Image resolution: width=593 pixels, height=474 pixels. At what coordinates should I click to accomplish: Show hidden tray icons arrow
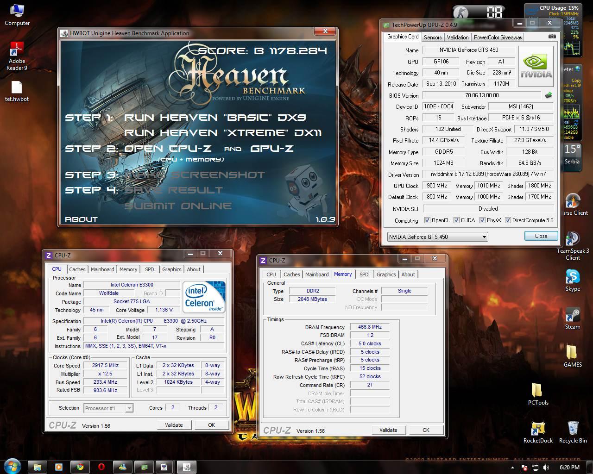pyautogui.click(x=513, y=468)
